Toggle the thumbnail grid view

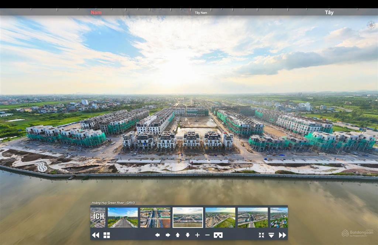[107, 235]
